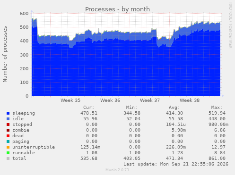Select the 'zombie' legend label
The width and height of the screenshot is (235, 175).
pyautogui.click(x=21, y=130)
